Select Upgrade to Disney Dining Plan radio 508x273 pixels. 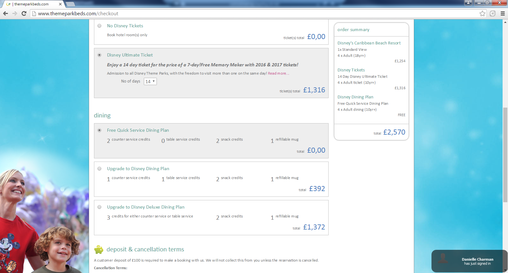click(x=99, y=169)
